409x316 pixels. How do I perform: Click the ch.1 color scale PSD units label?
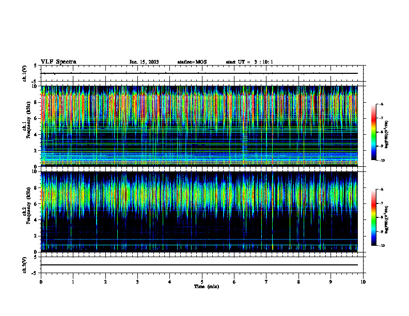[x=387, y=135]
